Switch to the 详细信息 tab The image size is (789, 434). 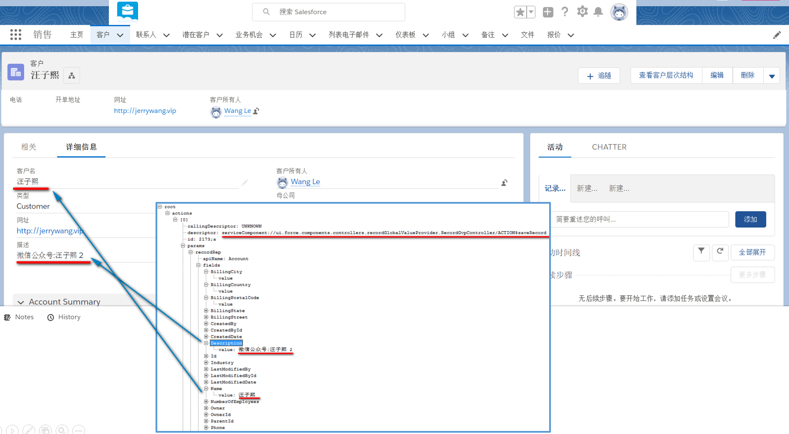[81, 147]
